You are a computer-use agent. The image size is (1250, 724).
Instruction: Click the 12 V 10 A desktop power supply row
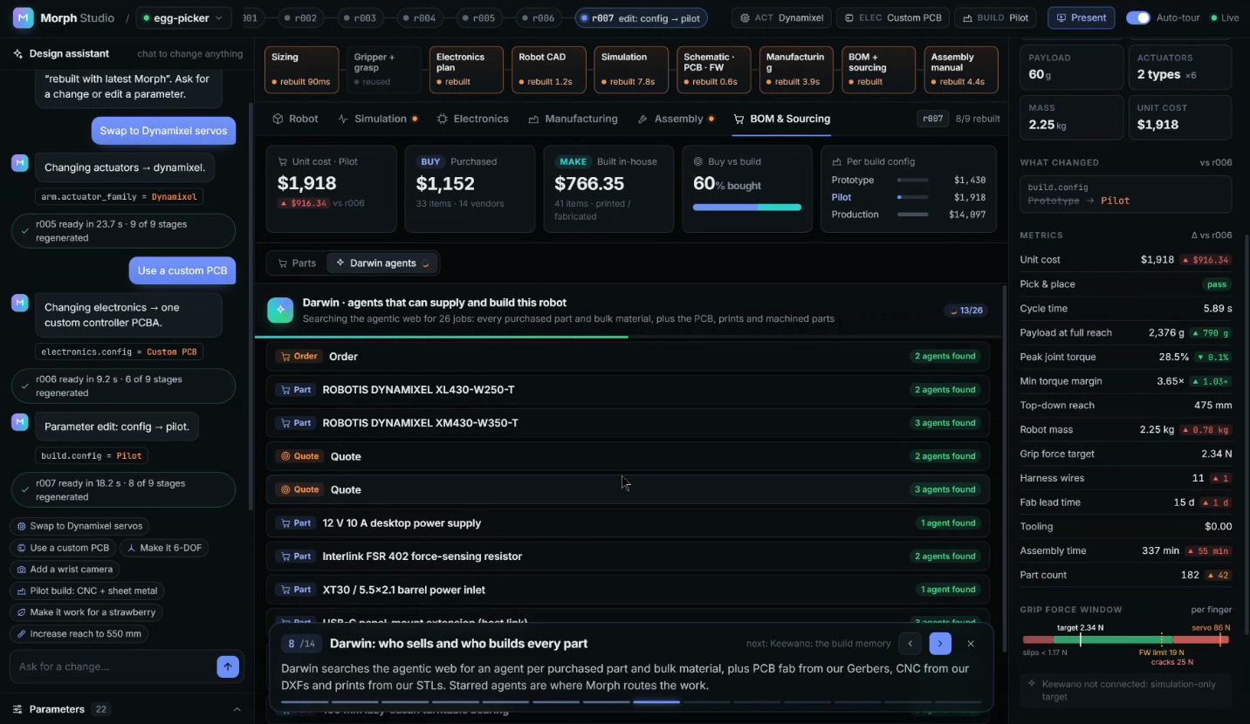tap(628, 523)
